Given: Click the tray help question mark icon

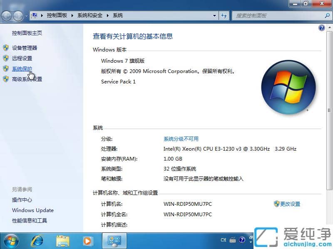Looking at the screenshot, I should (242, 239).
